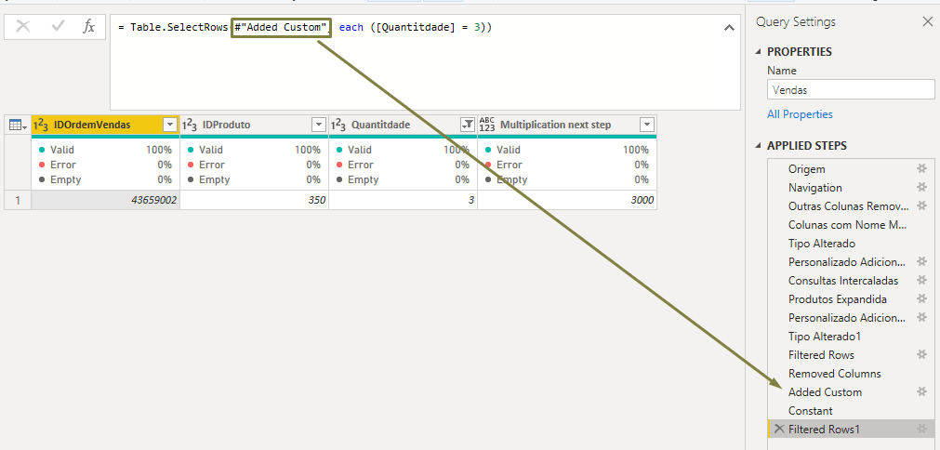Open the IDOrdemVendas column filter dropdown

(x=169, y=125)
